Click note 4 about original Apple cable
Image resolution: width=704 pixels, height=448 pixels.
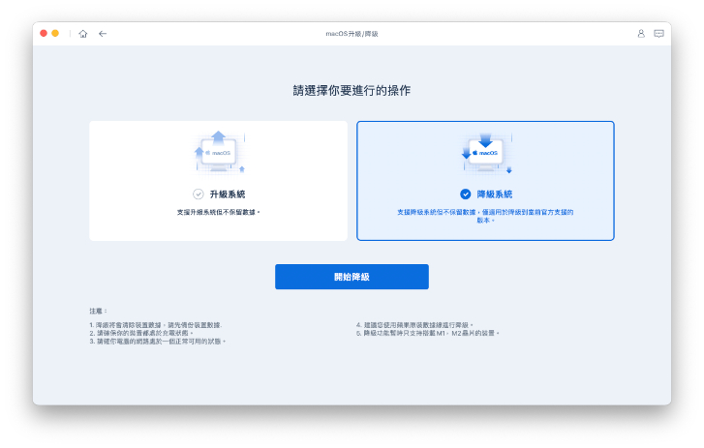(x=414, y=325)
